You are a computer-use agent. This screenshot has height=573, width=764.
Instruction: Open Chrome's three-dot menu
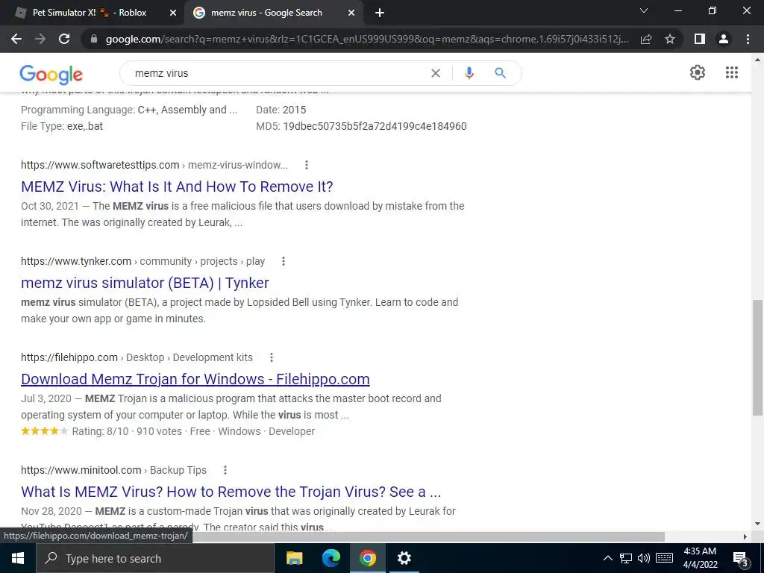pyautogui.click(x=748, y=39)
